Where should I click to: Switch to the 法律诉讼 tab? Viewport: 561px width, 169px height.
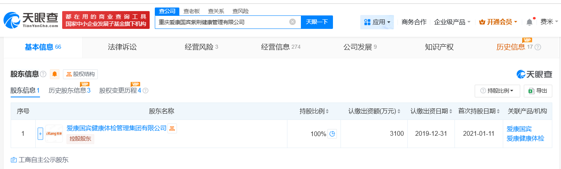click(122, 47)
